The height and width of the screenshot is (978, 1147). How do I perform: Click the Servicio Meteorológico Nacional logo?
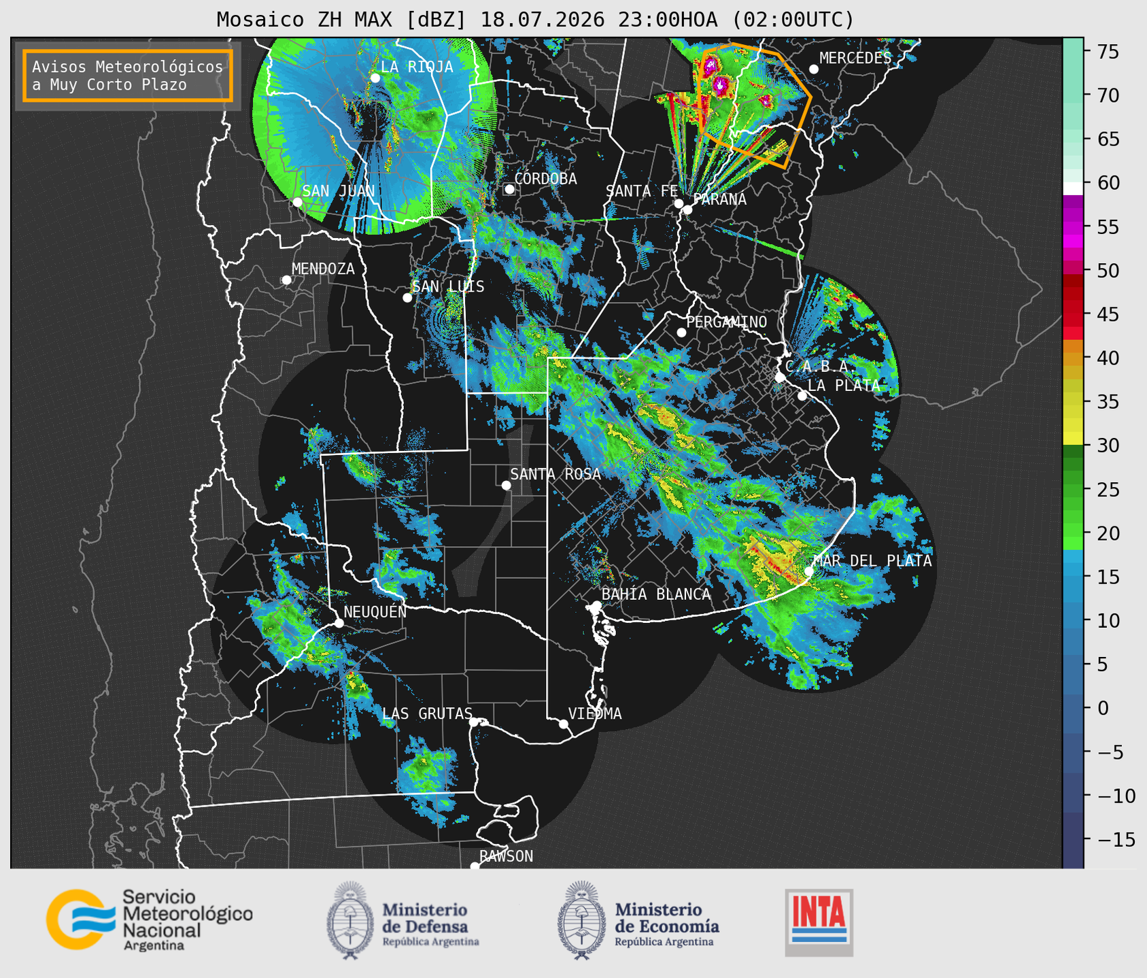pos(149,920)
